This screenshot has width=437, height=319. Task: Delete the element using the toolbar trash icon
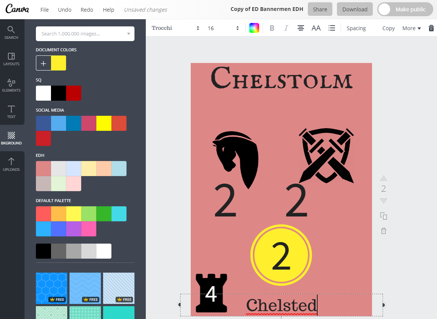point(431,28)
